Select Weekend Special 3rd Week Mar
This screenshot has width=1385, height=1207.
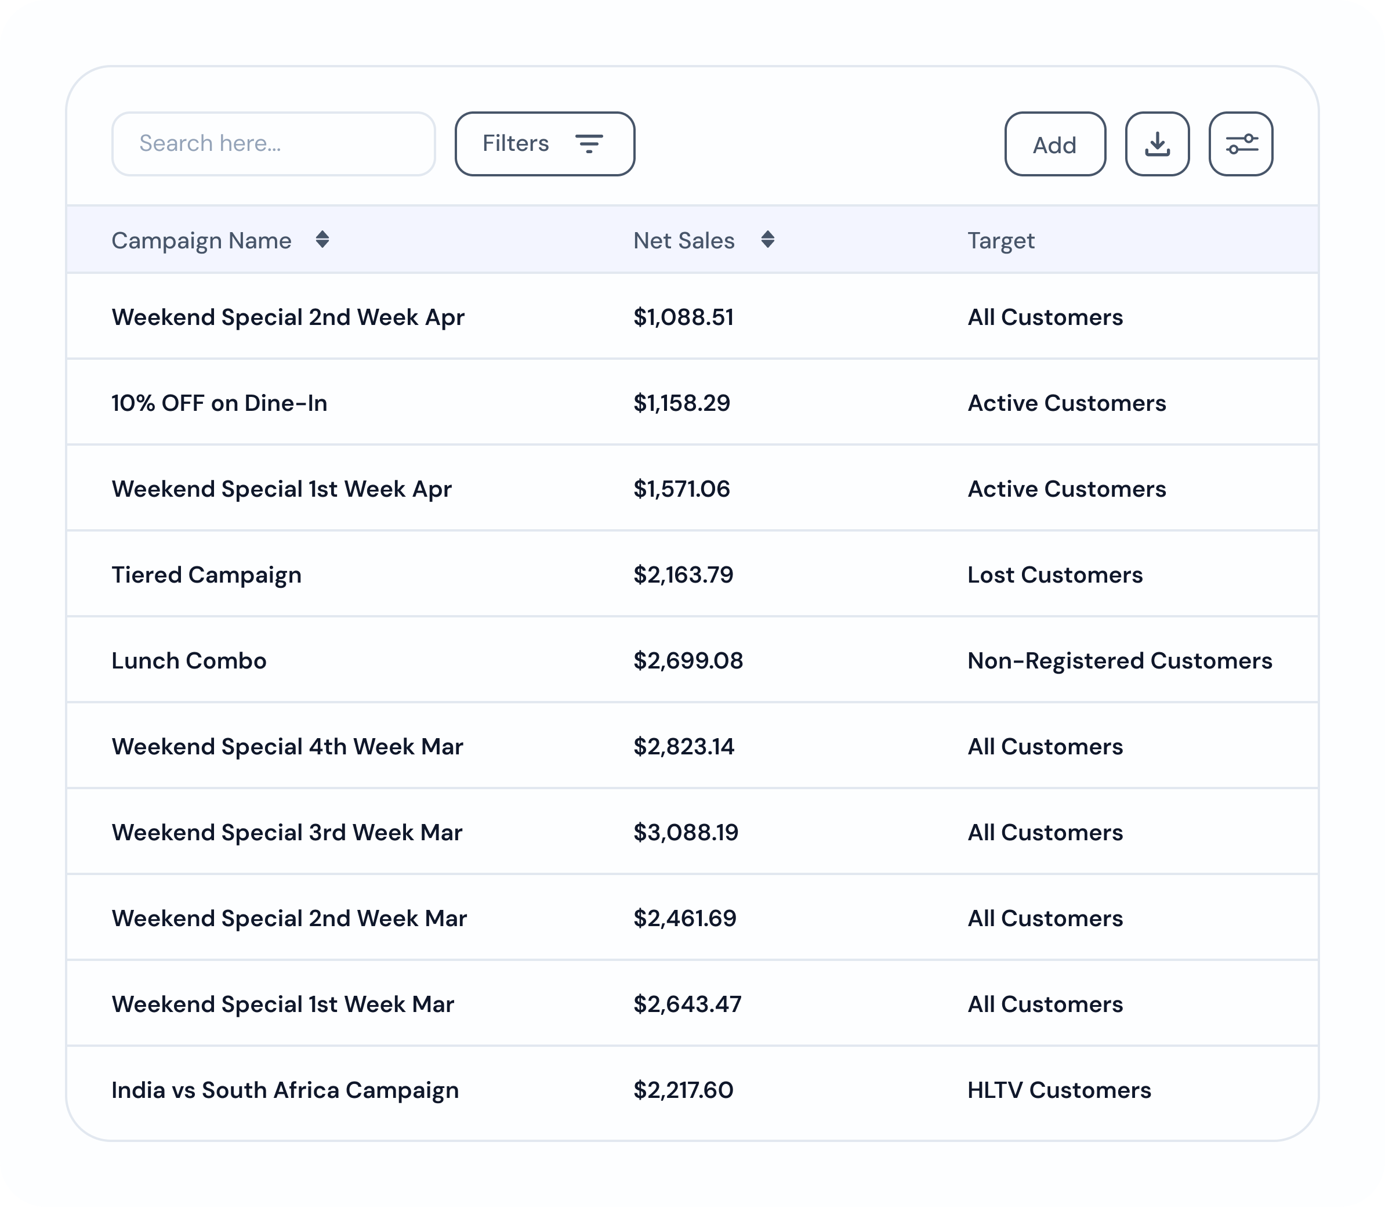287,833
